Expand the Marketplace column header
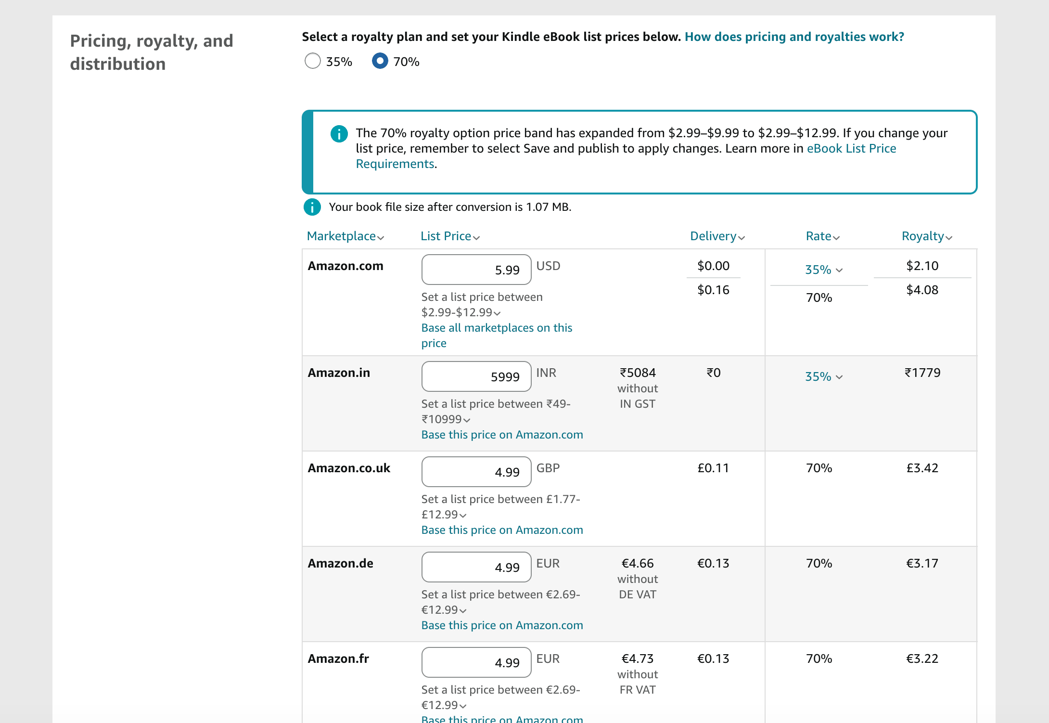Viewport: 1049px width, 723px height. [345, 236]
